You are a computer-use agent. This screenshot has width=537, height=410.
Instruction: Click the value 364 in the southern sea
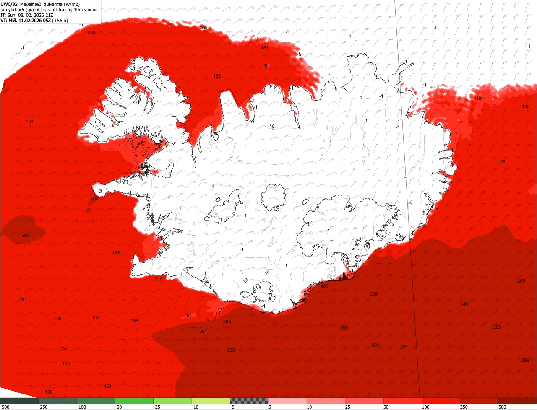pyautogui.click(x=203, y=331)
